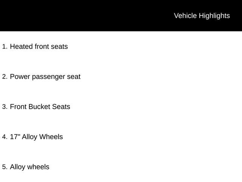Screen dimensions: 242x182
Task: Click list number 1 marker
Action: pos(5,47)
